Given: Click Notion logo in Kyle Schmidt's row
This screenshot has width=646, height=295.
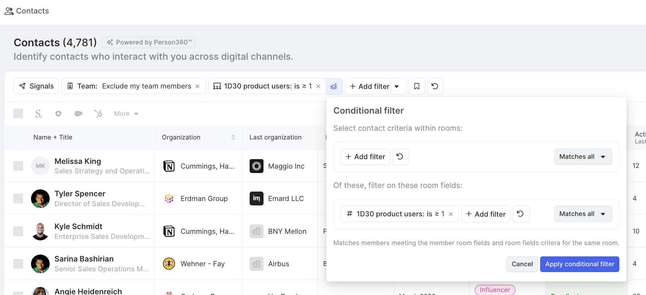Looking at the screenshot, I should [x=169, y=231].
